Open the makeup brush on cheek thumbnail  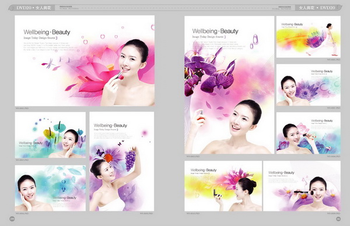302,186
